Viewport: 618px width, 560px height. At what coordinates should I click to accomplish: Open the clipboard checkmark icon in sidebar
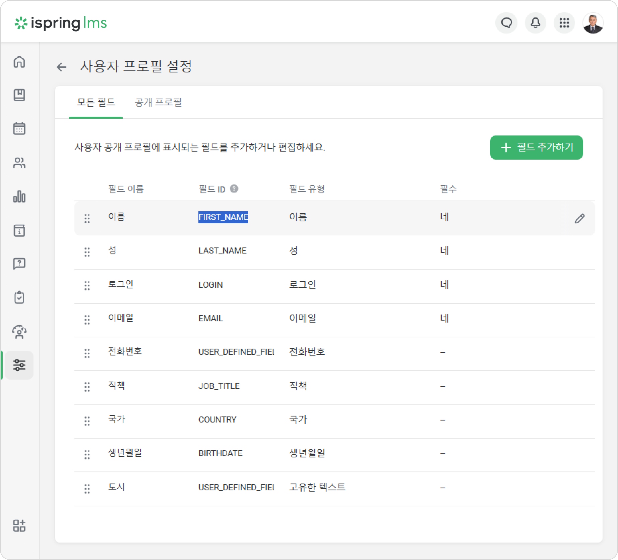[x=19, y=297]
